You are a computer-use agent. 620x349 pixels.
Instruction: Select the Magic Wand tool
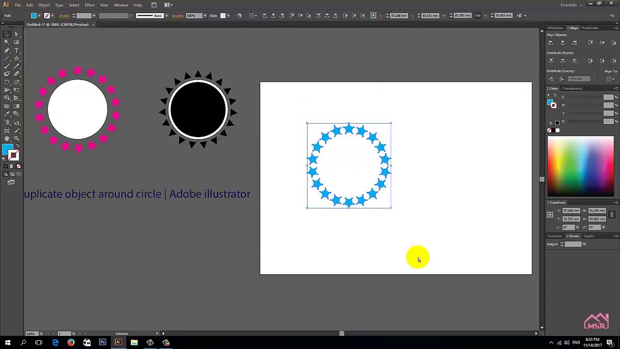point(7,42)
